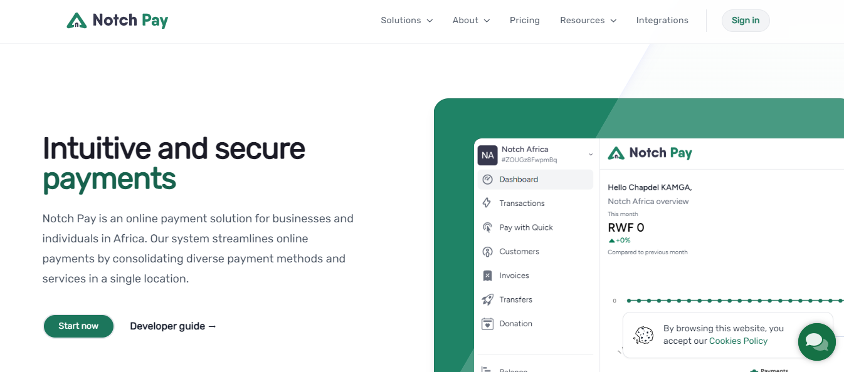Click the Donation icon in the sidebar
This screenshot has height=372, width=844.
point(487,324)
